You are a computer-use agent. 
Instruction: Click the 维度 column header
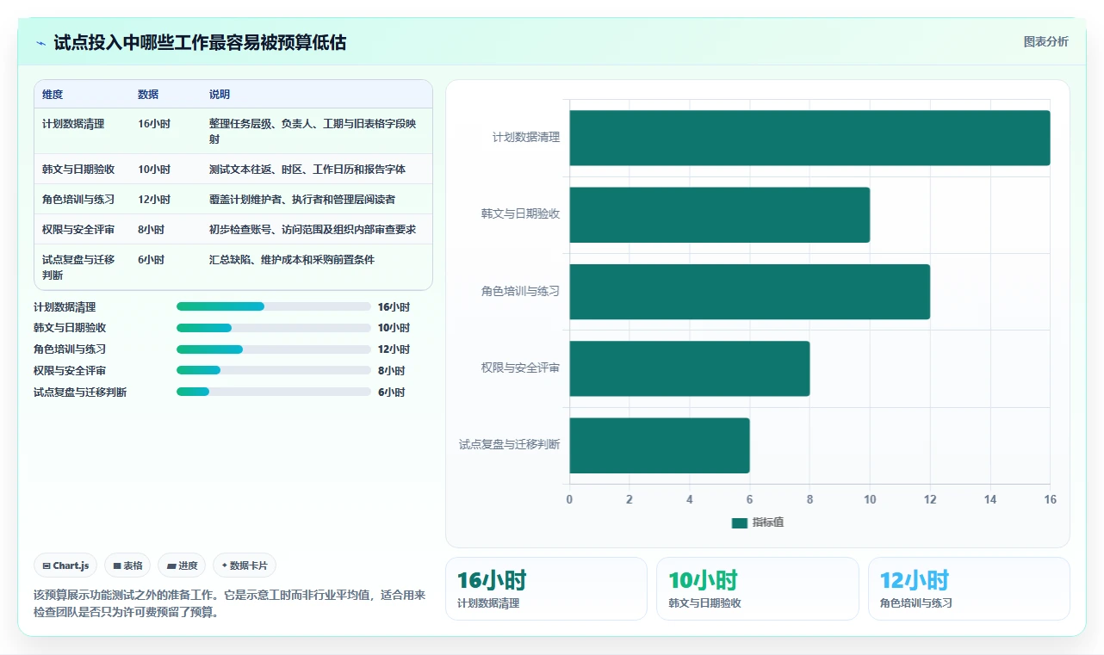click(x=53, y=95)
